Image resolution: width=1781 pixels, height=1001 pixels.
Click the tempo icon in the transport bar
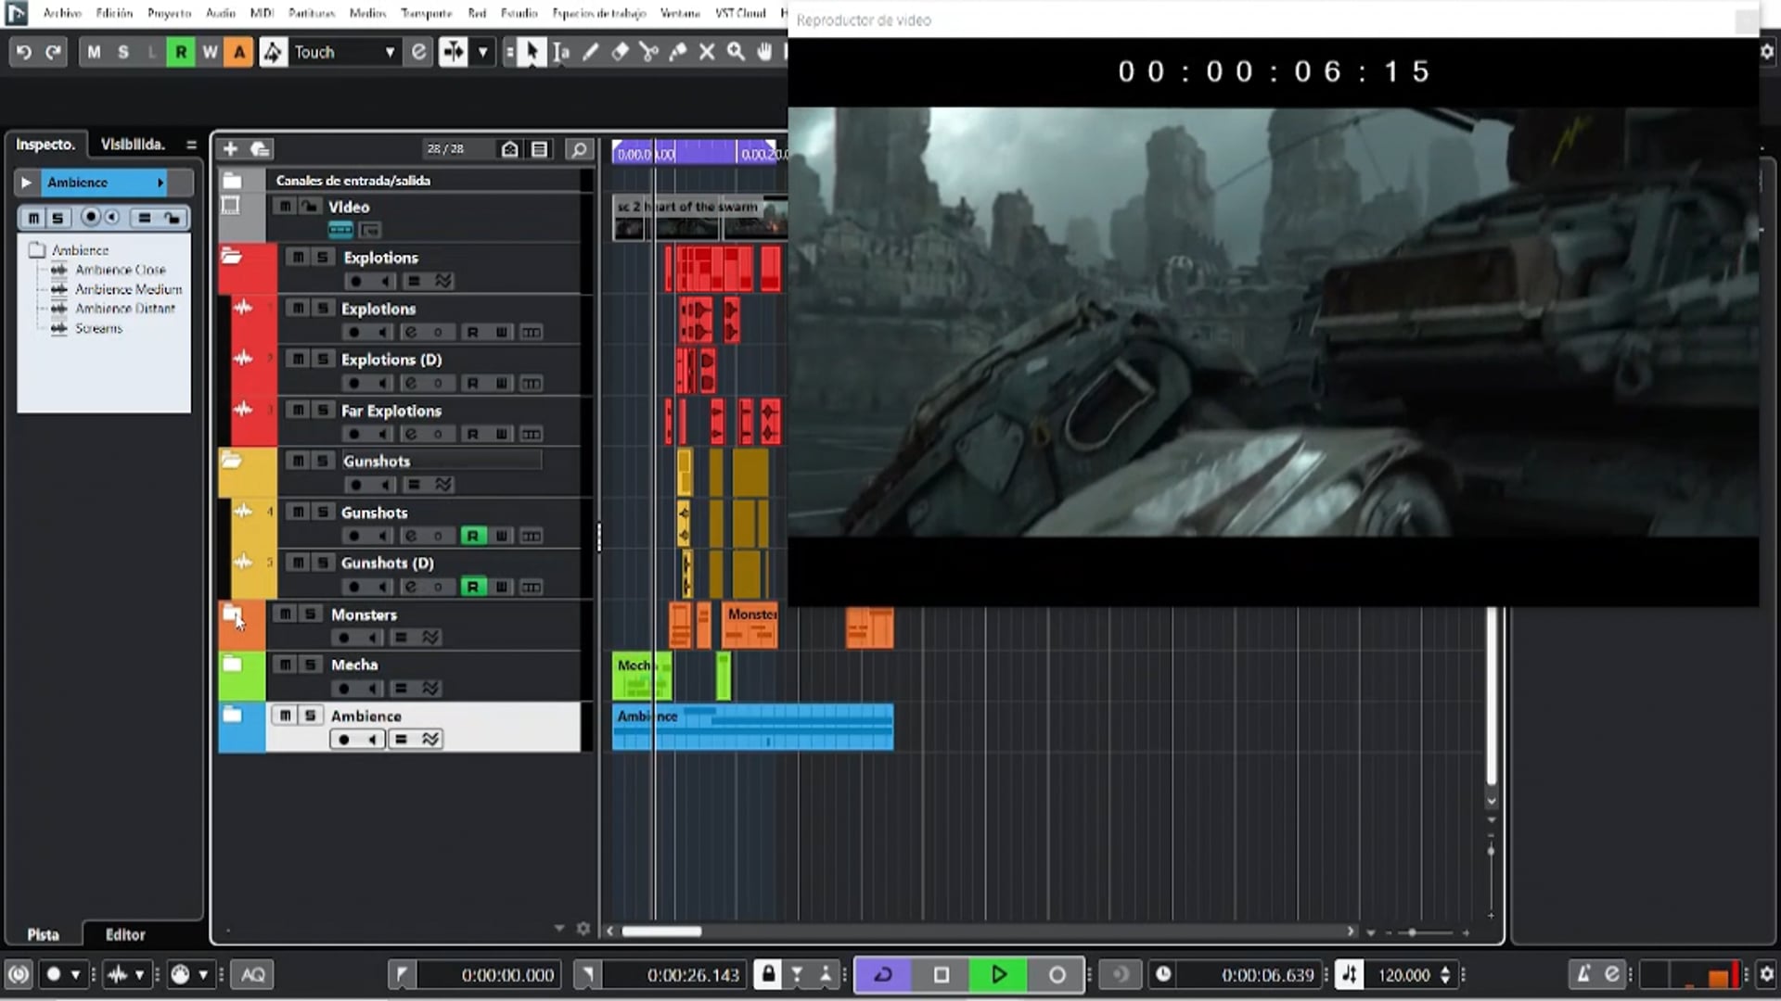1350,974
